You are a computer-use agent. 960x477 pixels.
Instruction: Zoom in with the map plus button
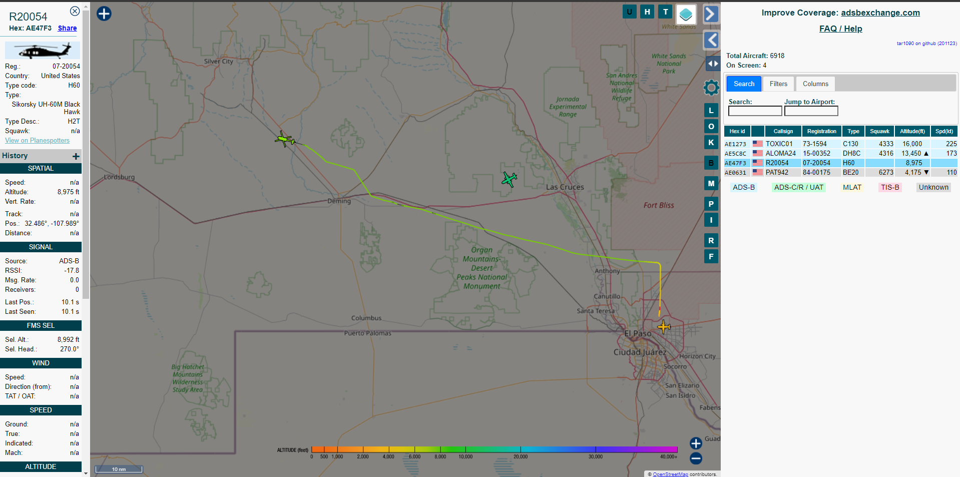[696, 443]
